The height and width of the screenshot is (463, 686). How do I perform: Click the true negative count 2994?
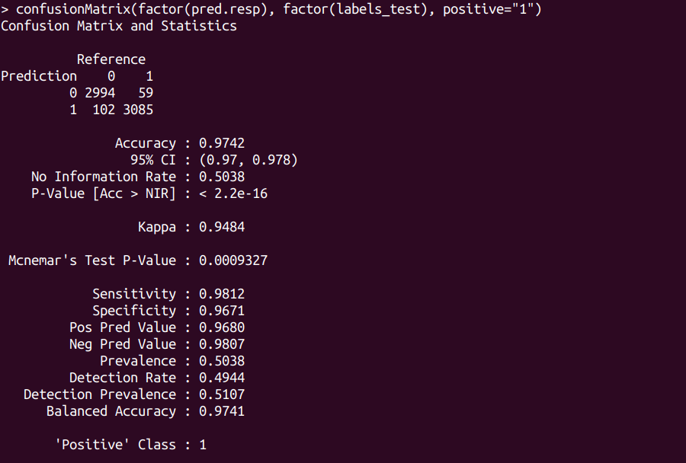[100, 93]
